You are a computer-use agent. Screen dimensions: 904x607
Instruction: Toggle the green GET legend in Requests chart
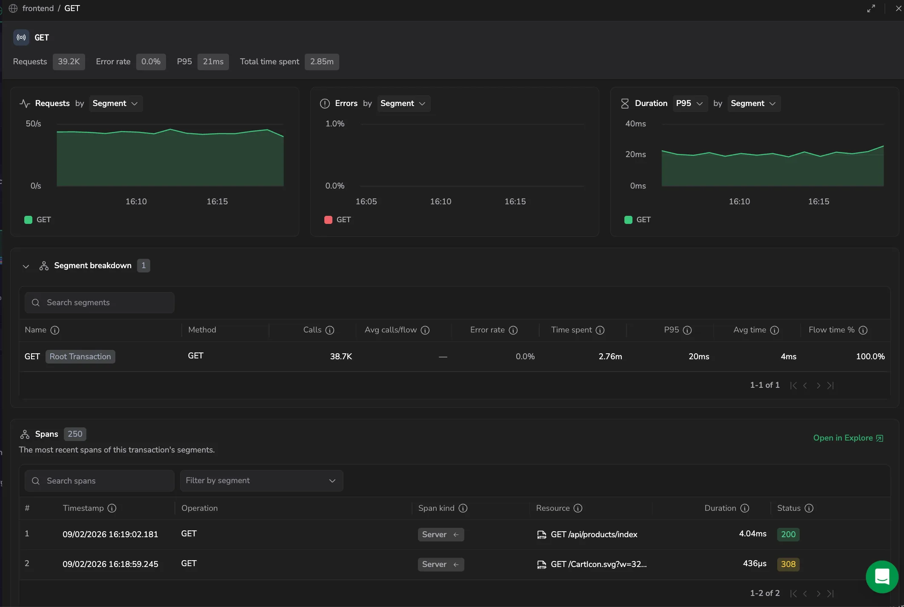click(x=38, y=220)
